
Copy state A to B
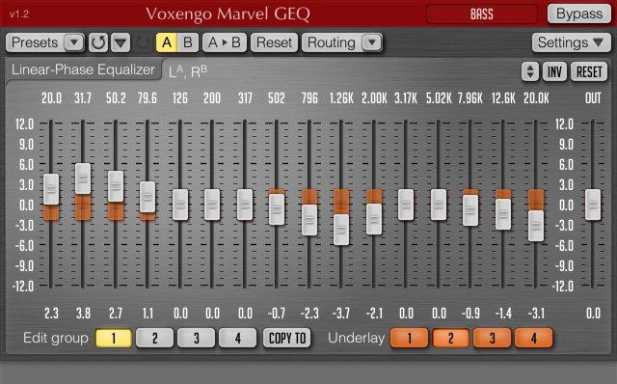click(x=225, y=42)
